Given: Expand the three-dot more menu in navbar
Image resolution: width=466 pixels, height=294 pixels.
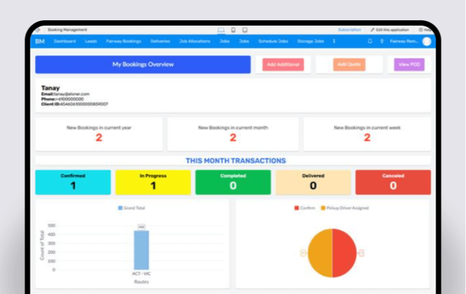Looking at the screenshot, I should coord(334,41).
